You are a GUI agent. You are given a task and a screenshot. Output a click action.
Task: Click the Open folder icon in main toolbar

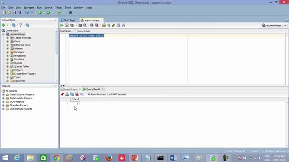[x=9, y=13]
